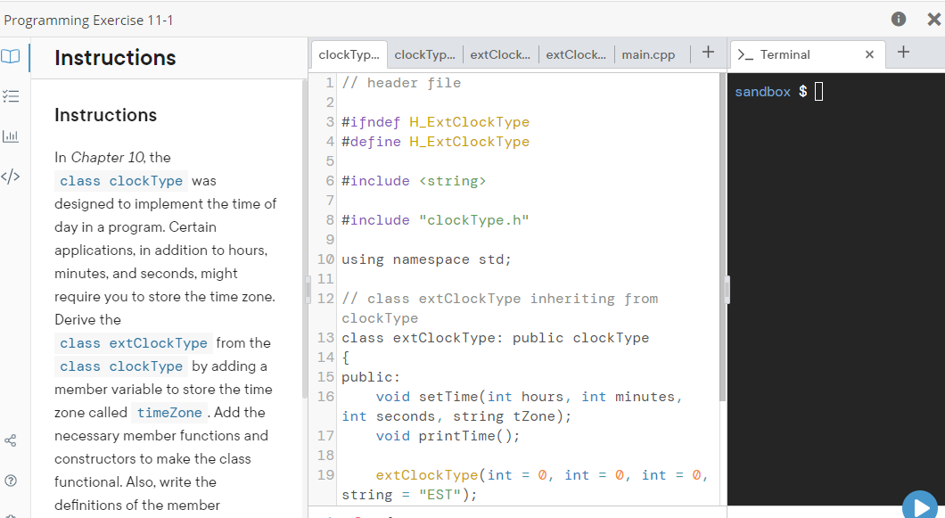Click the '// header file' comment line
Viewport: 945px width, 518px height.
coord(401,83)
